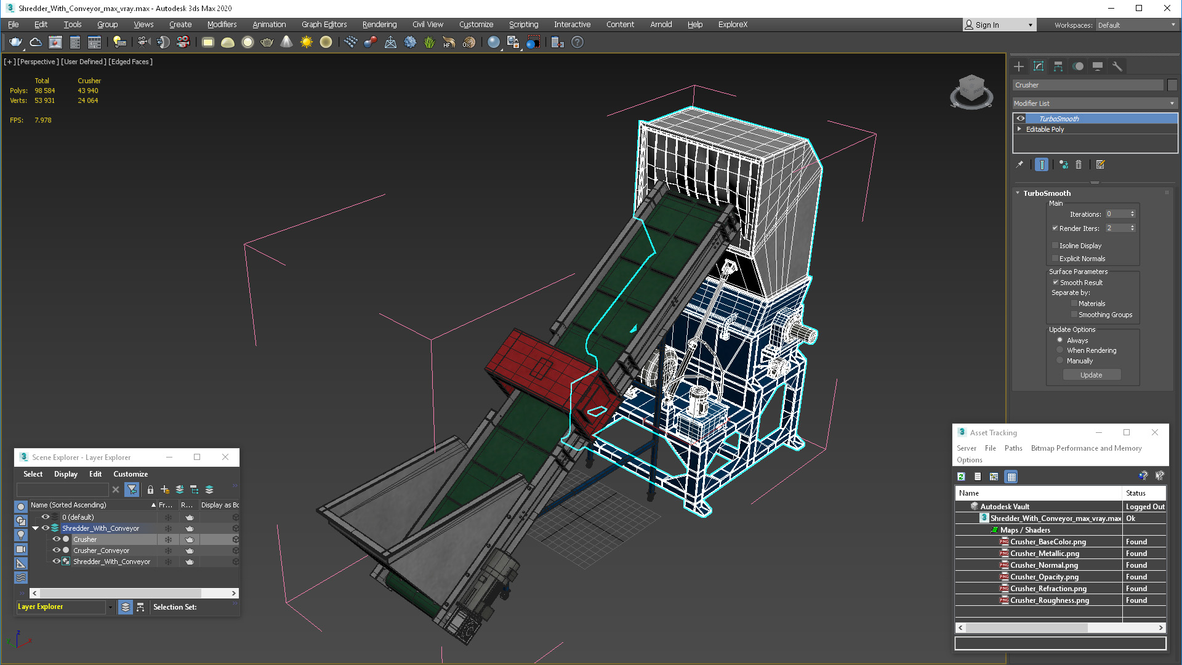Click the Update button
Screen dimensions: 1182x665
click(1091, 375)
